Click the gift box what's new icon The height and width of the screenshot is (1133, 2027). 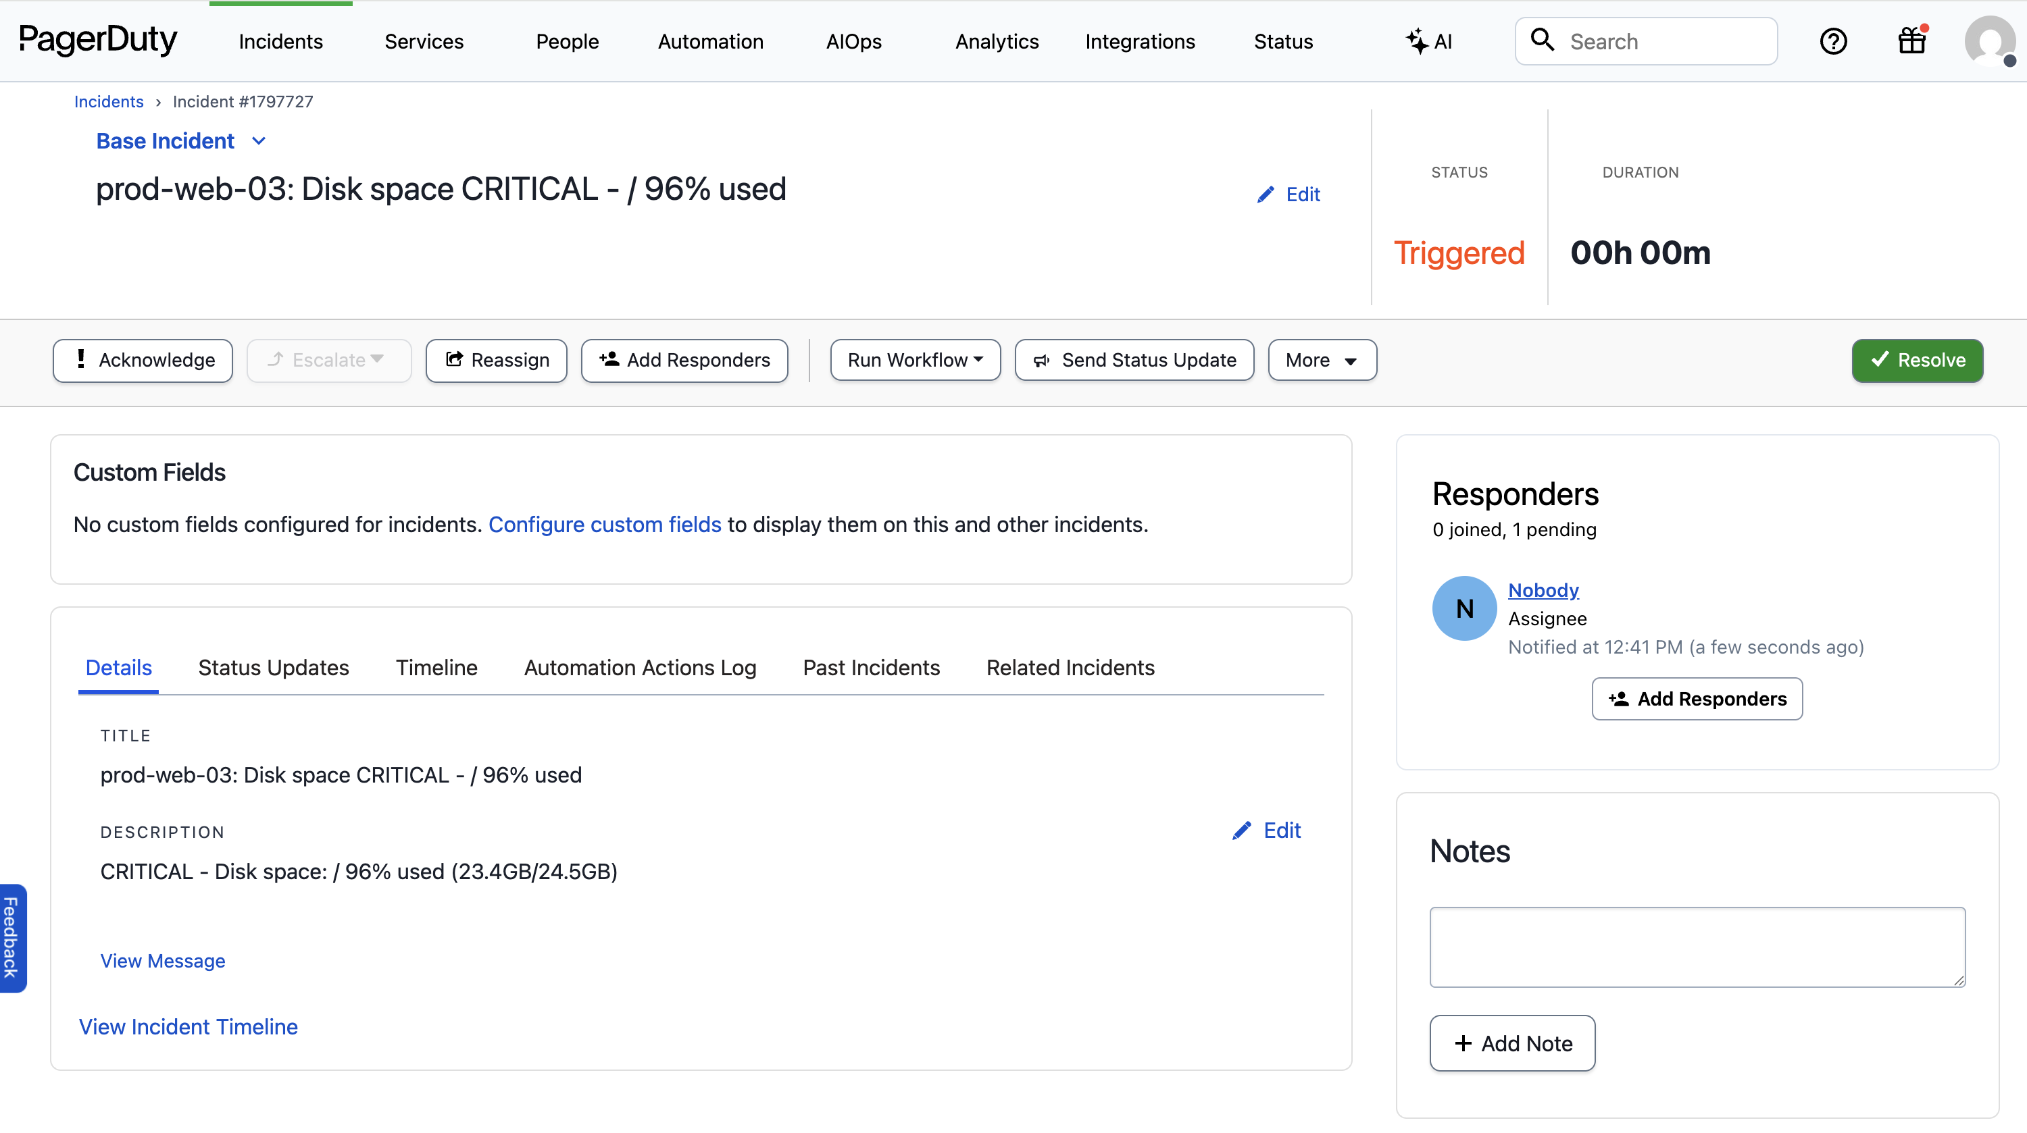pos(1911,41)
